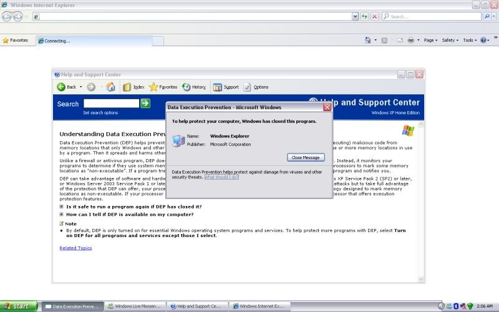Go Back in Help and Support Center

67,87
